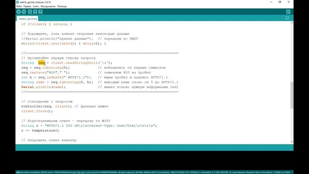Click 'while(!client.available())' line
This screenshot has width=309, height=174.
pos(63,43)
